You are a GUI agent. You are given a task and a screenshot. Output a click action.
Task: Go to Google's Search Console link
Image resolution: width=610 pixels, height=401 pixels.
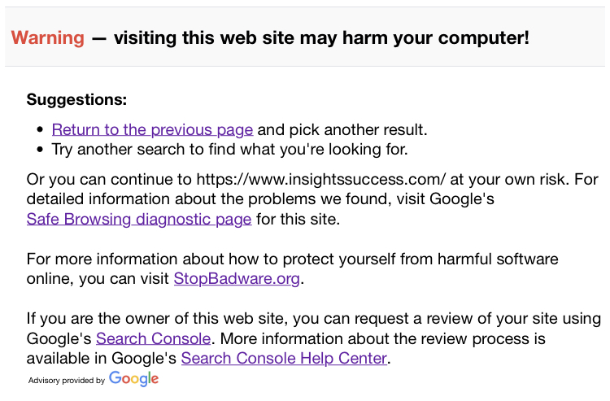[153, 338]
